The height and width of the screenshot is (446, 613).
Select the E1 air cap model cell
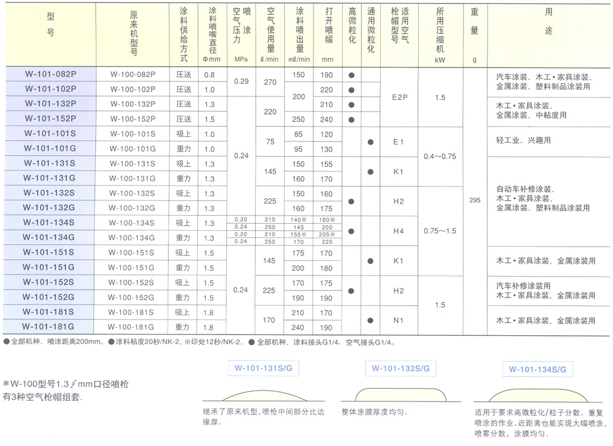(398, 142)
